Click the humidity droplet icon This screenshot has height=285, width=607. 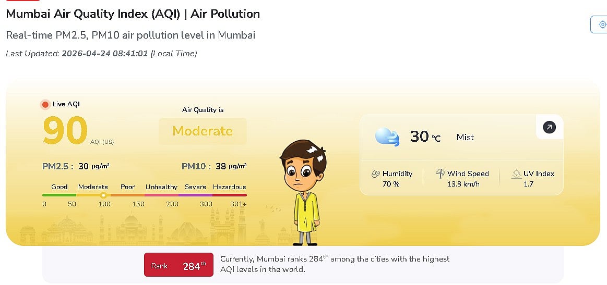375,174
